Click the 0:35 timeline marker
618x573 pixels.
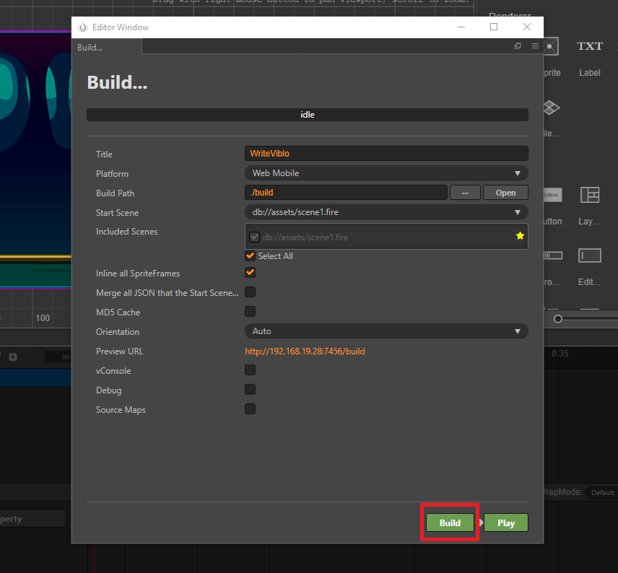[560, 354]
